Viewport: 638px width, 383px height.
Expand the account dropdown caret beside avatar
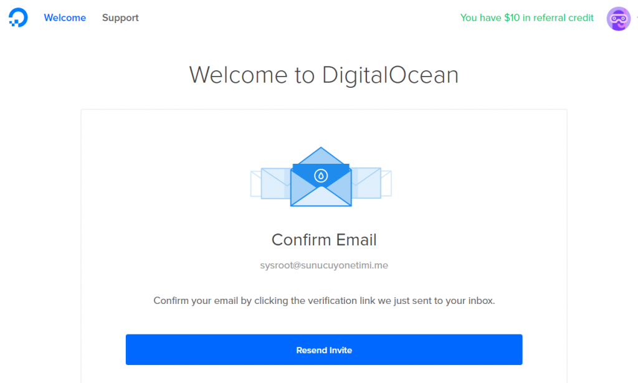636,18
